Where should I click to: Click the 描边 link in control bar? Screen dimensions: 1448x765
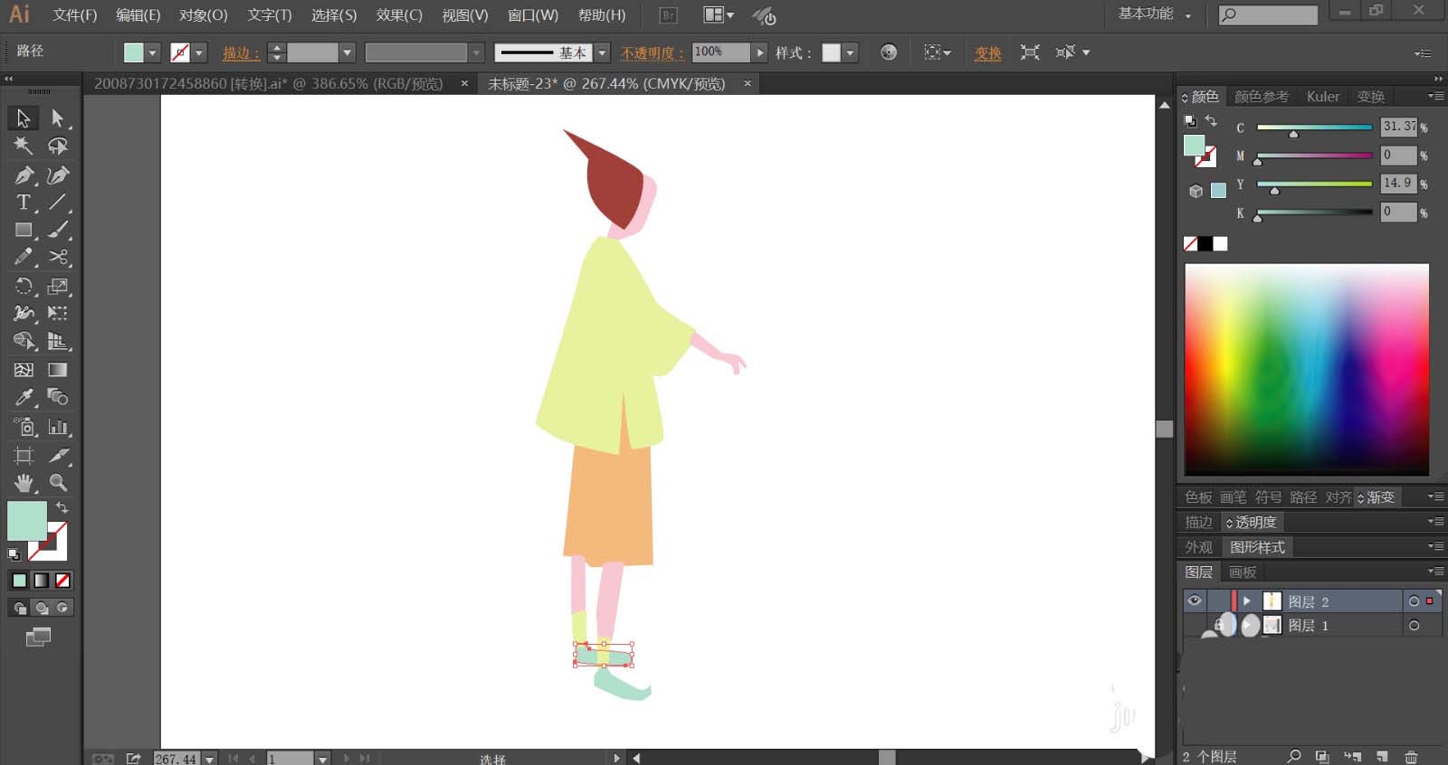241,53
